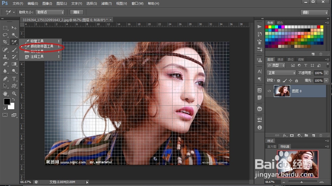332x186 pixels.
Task: Select the History Brush tool
Action: click(x=14, y=57)
